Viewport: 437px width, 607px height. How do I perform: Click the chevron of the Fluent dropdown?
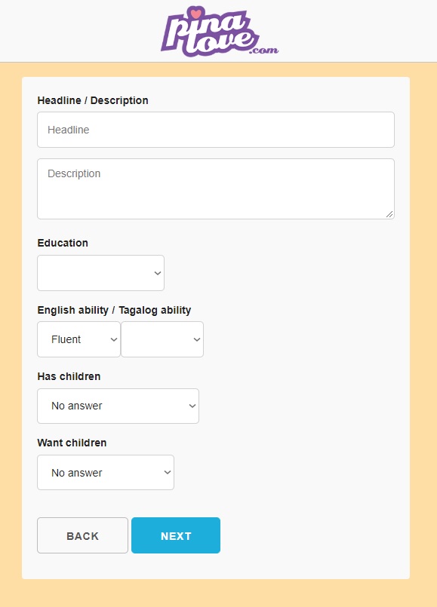[x=113, y=339]
